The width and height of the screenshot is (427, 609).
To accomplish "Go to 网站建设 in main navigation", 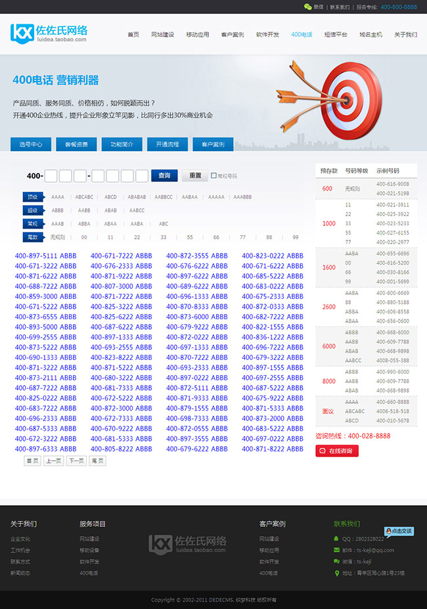I will tap(162, 35).
